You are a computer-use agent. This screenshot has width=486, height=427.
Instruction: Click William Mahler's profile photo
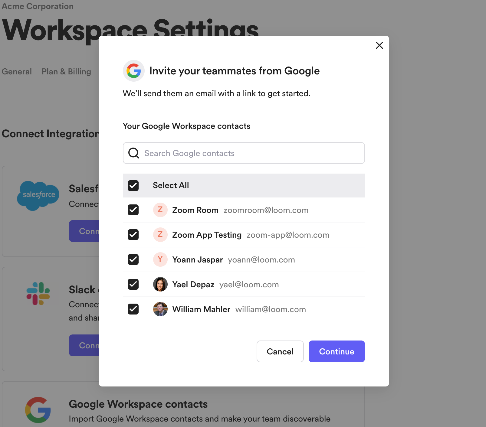pos(160,309)
